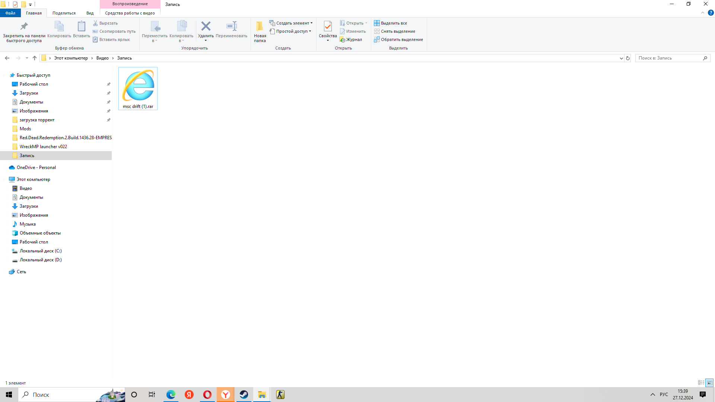Open Журнал file history
This screenshot has width=715, height=402.
(351, 39)
